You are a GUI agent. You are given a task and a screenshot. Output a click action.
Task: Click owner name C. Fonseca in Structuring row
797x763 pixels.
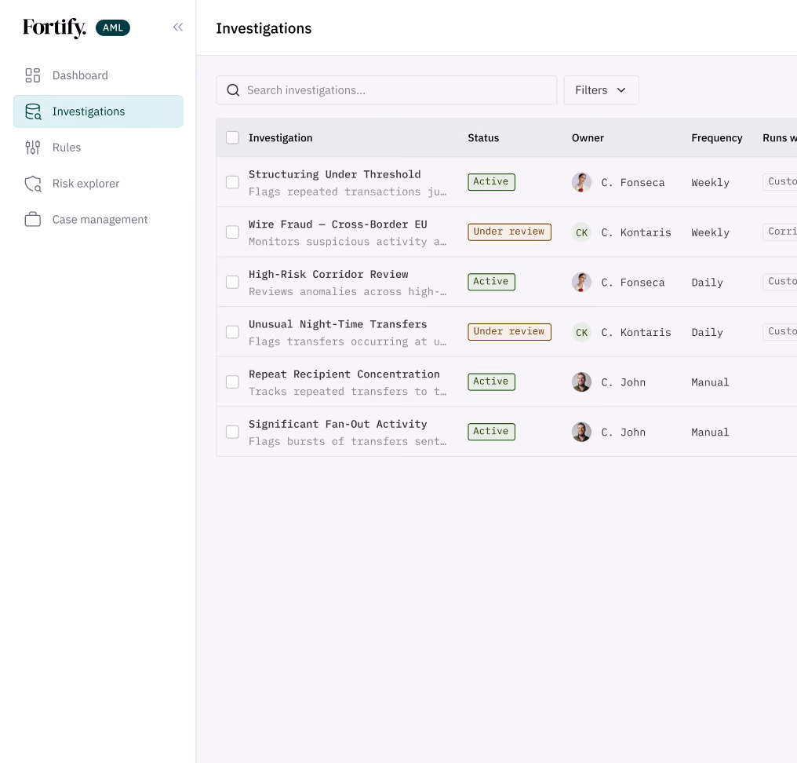pos(633,183)
